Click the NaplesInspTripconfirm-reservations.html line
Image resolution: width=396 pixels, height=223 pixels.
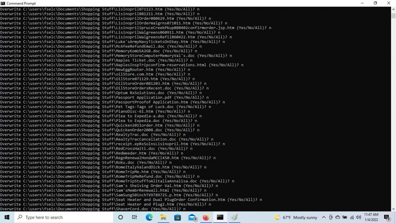(122, 65)
